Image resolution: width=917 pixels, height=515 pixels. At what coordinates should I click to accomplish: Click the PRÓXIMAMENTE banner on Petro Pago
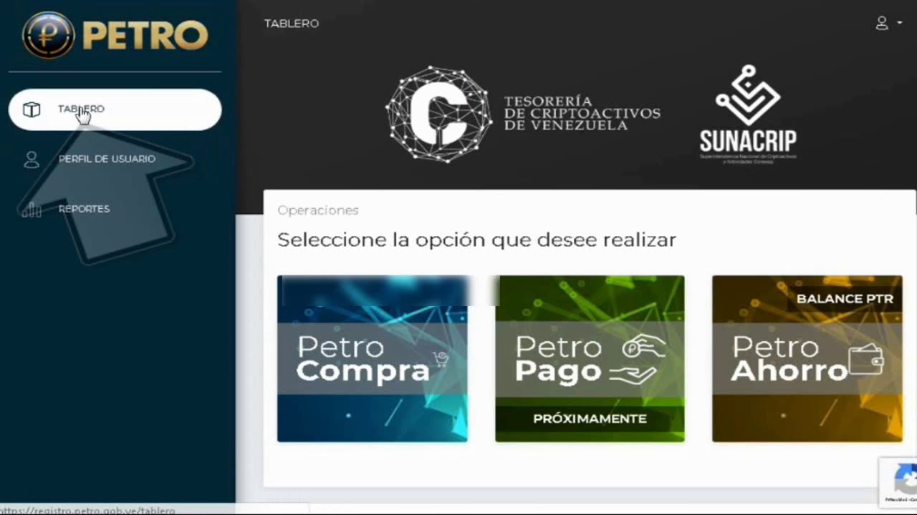(590, 419)
